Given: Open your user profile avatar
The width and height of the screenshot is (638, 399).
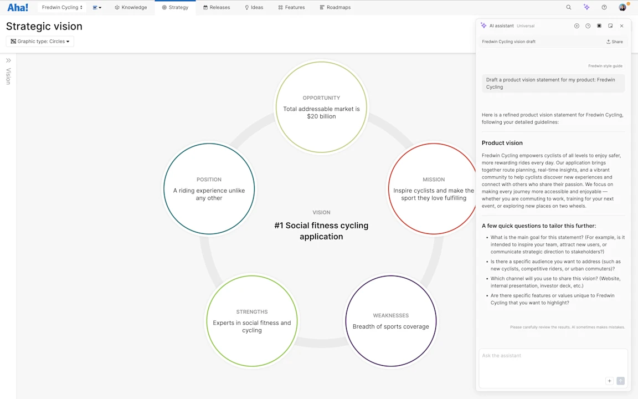Looking at the screenshot, I should (x=622, y=7).
